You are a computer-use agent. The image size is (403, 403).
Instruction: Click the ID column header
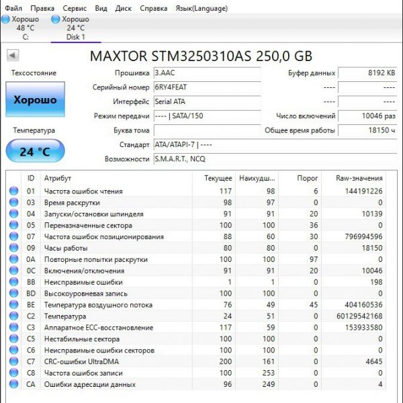(31, 178)
